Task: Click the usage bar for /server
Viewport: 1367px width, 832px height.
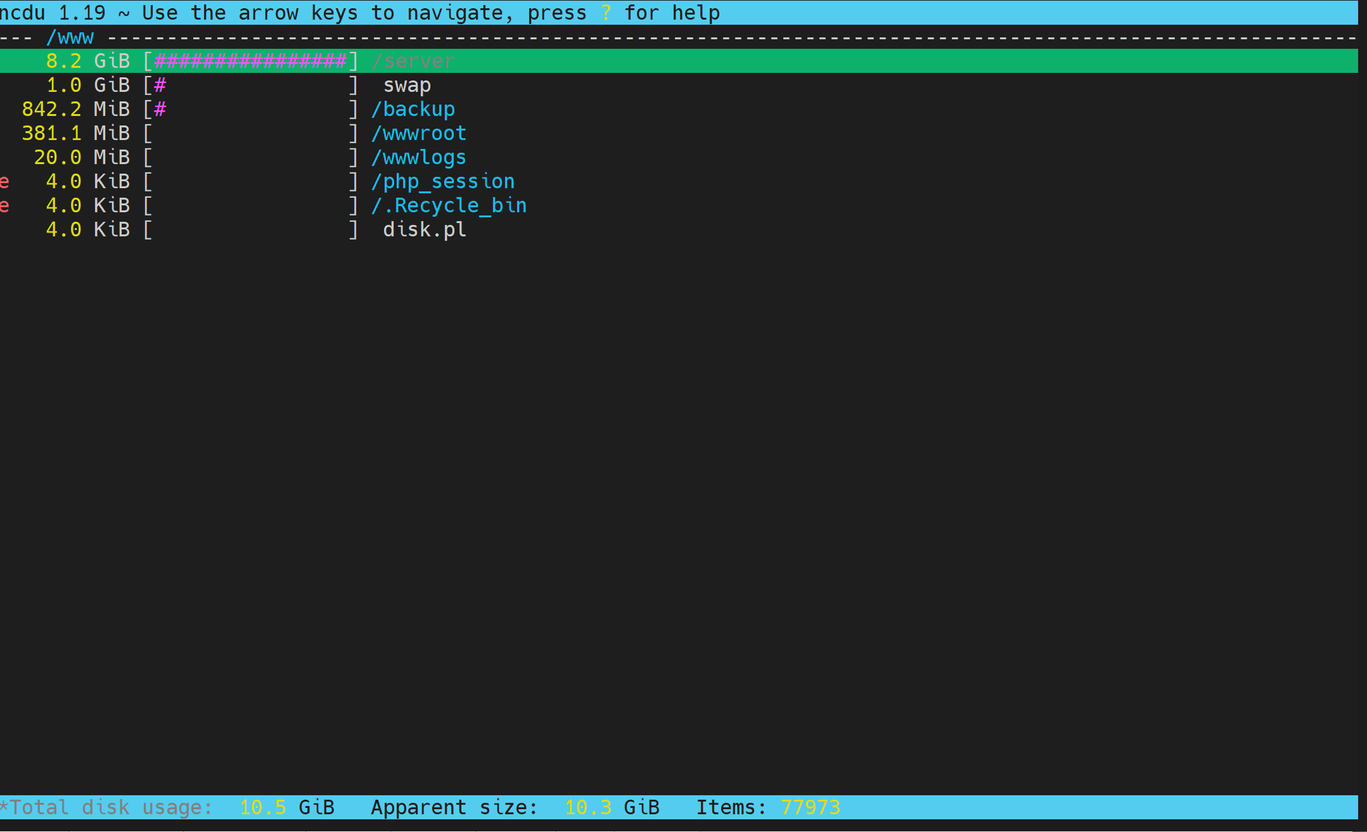Action: [x=251, y=61]
